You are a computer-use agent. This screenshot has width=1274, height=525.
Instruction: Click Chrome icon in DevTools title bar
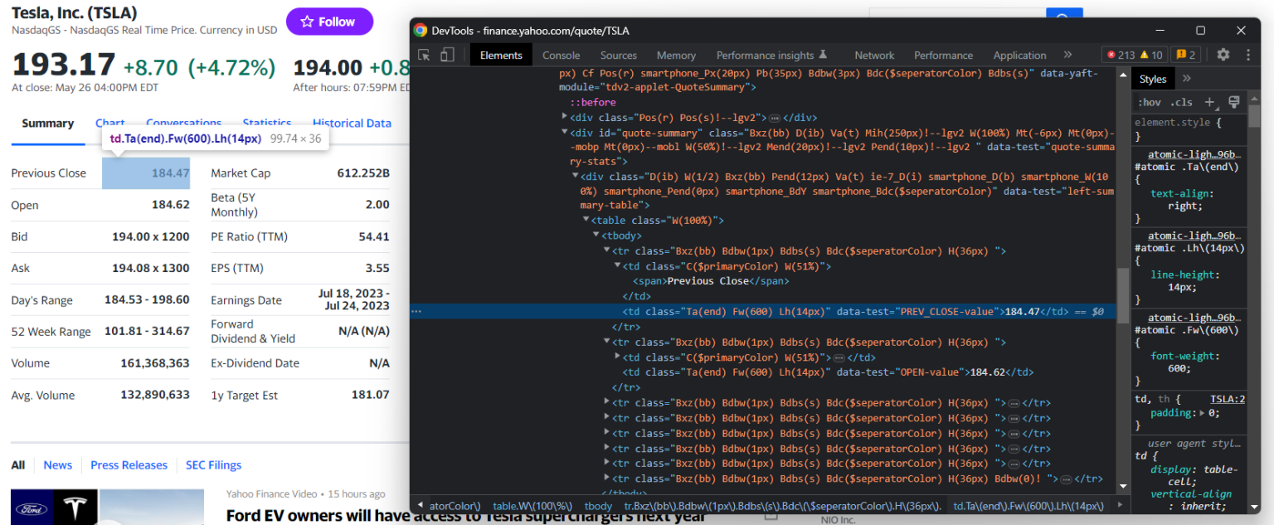tap(421, 31)
